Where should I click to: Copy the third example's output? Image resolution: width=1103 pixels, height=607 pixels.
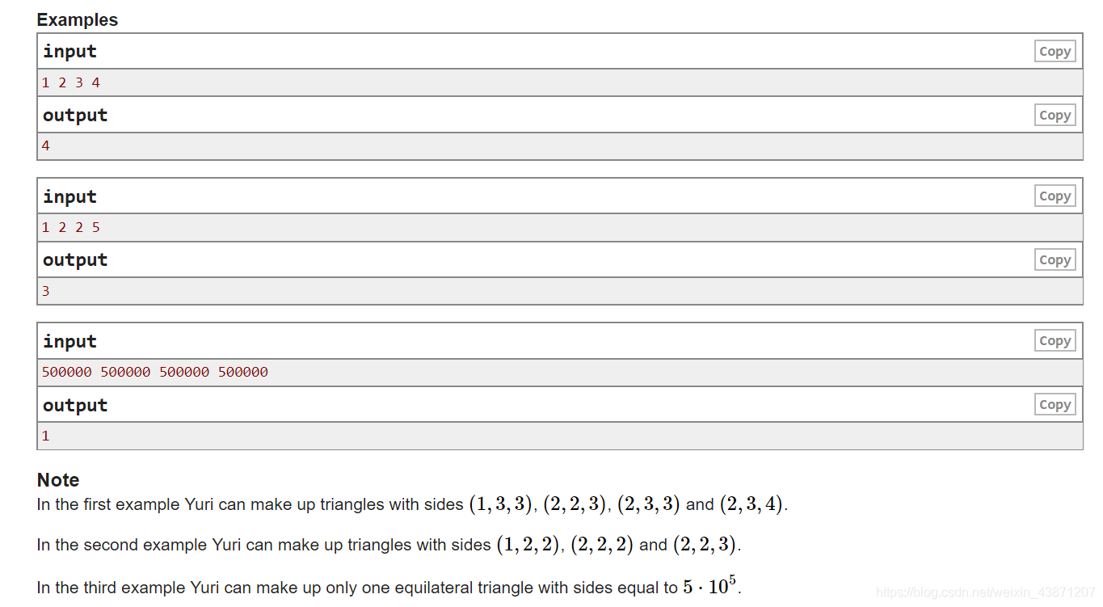click(x=1055, y=404)
